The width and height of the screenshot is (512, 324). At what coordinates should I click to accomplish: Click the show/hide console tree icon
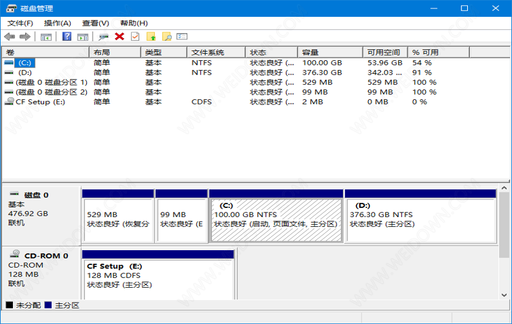pyautogui.click(x=46, y=37)
